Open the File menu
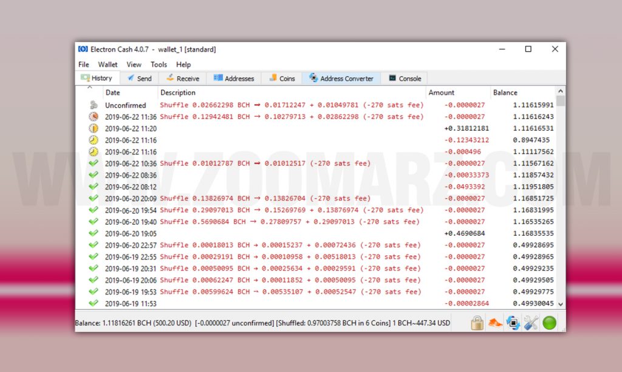The width and height of the screenshot is (622, 372). tap(83, 64)
